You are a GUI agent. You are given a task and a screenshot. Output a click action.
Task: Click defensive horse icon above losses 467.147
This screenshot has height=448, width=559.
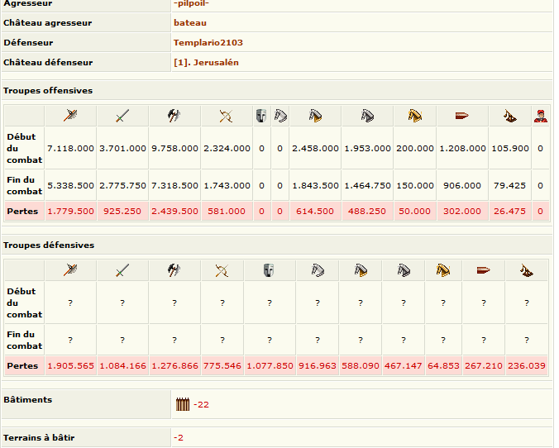click(404, 270)
